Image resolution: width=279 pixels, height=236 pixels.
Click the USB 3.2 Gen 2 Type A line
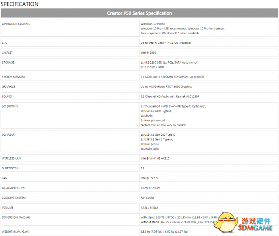pyautogui.click(x=156, y=139)
